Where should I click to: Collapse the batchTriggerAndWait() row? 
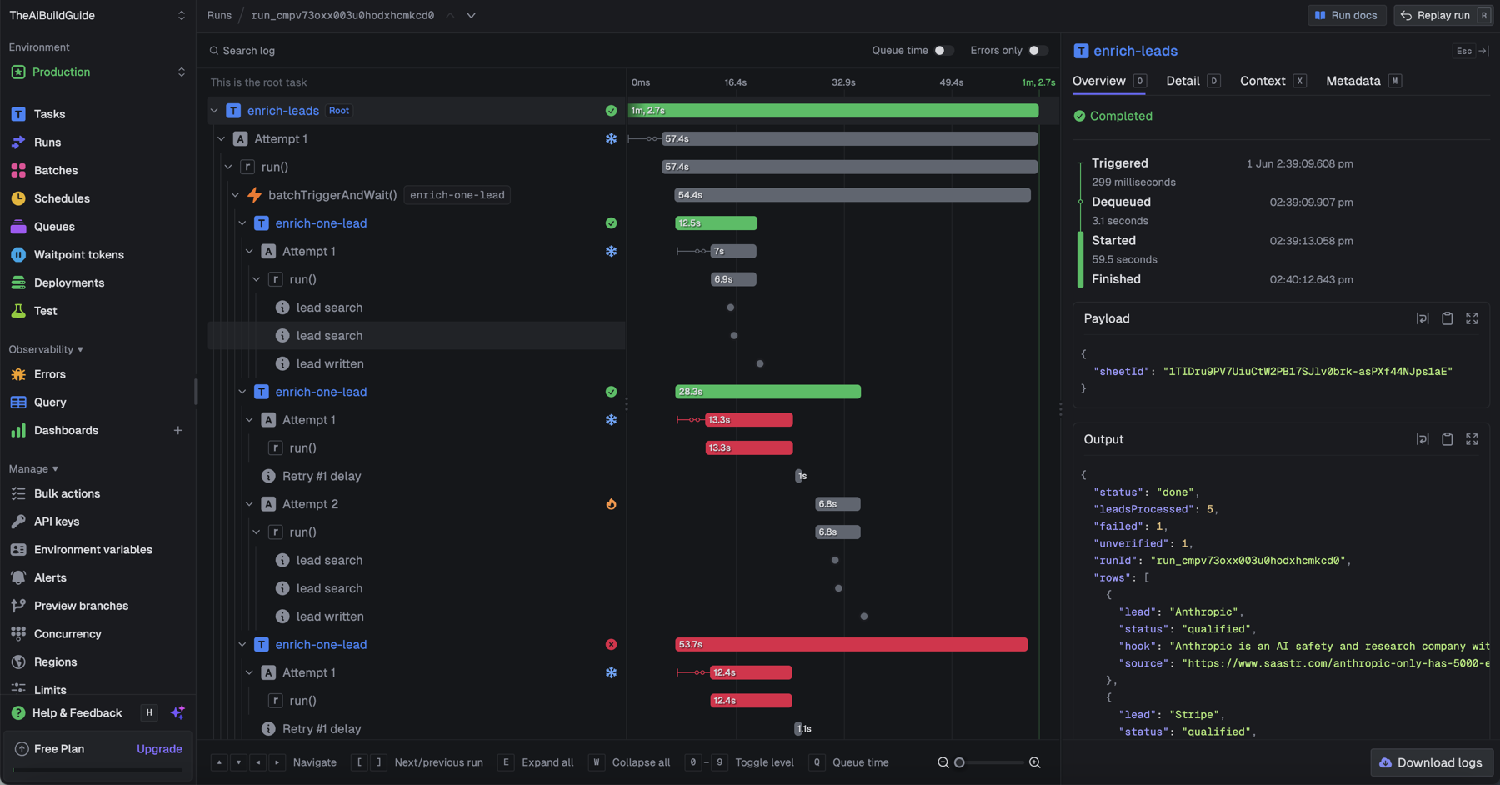click(235, 195)
